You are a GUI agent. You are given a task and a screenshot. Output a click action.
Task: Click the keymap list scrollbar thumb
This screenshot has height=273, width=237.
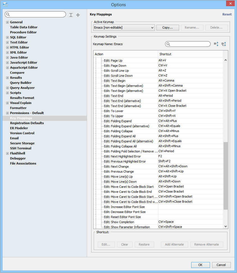click(x=226, y=176)
